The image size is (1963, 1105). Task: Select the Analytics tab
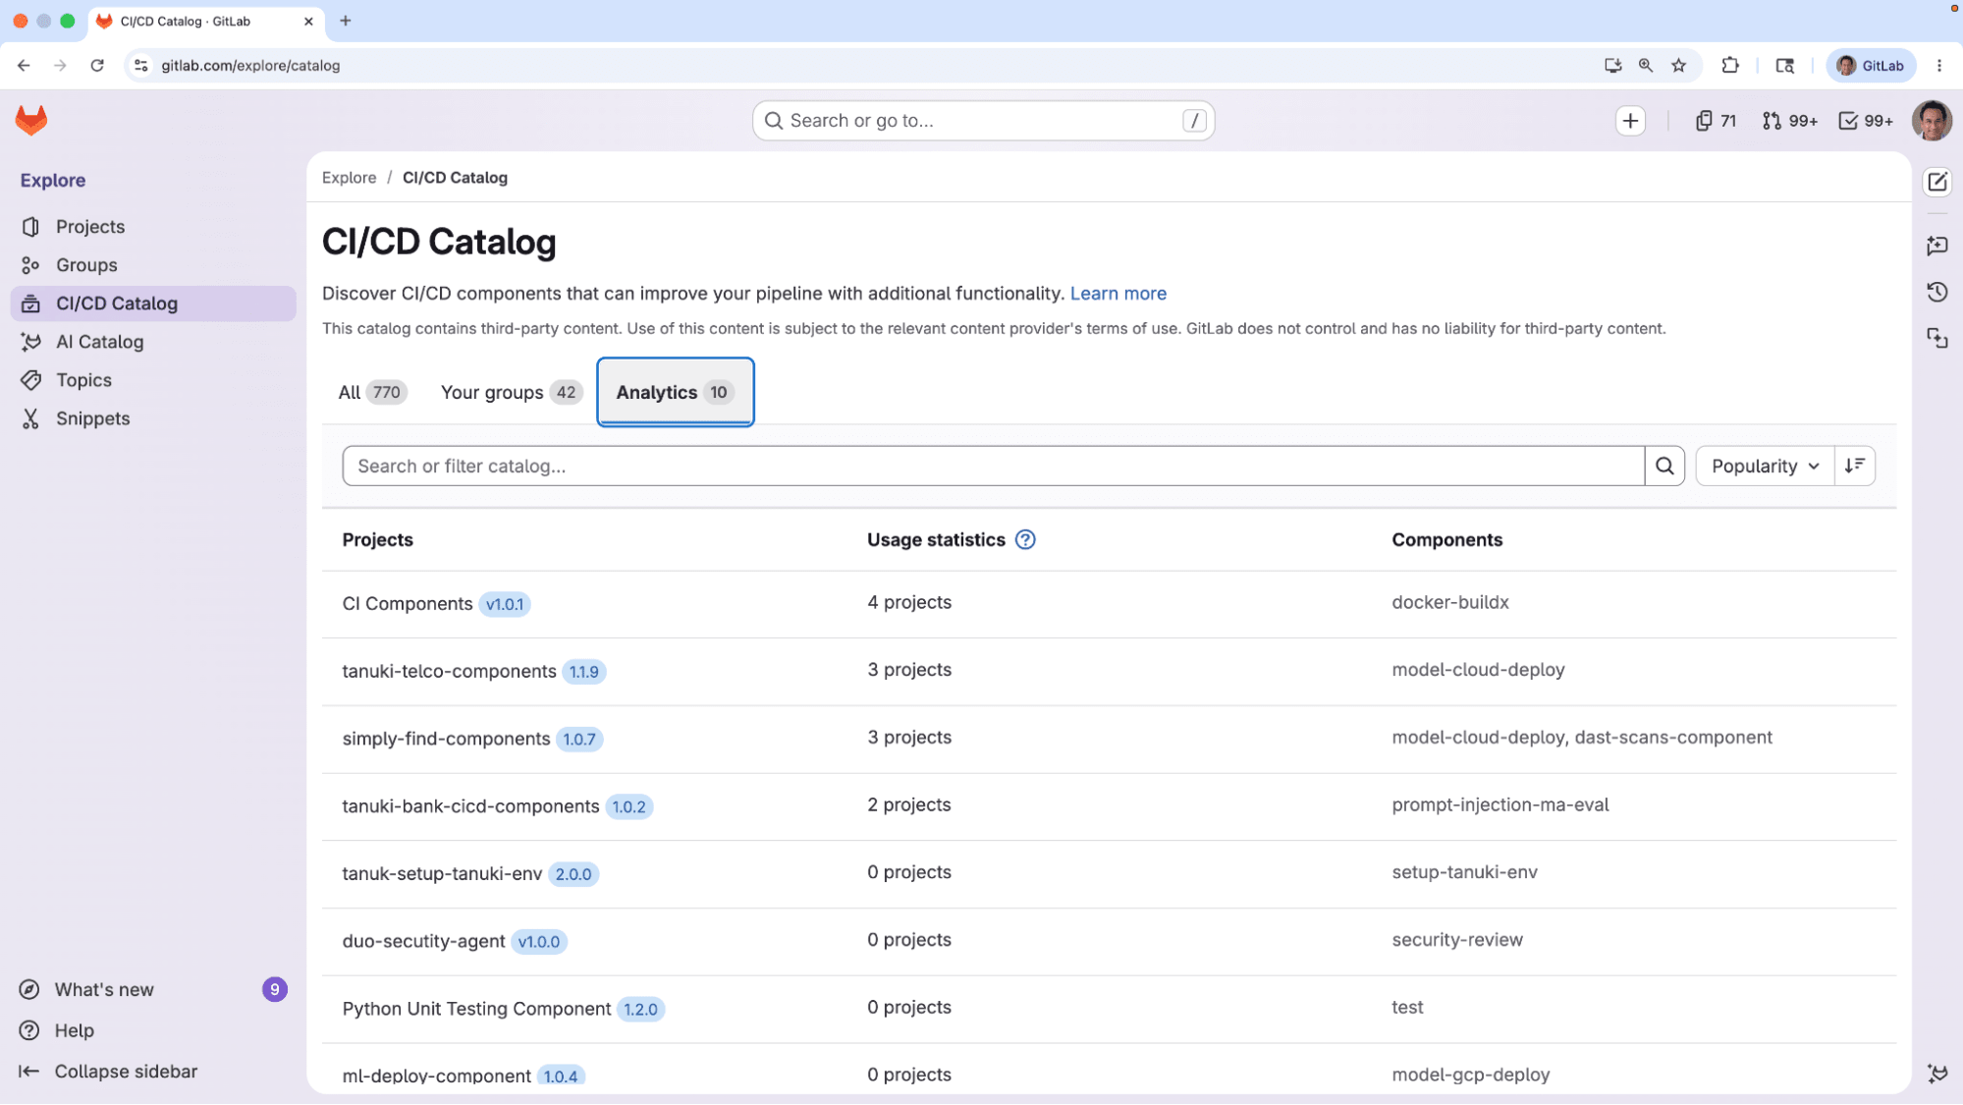point(676,392)
